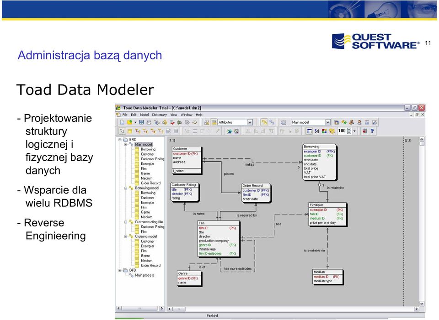Click the edit pencil icon at toolbar end
The image size is (439, 320).
[x=375, y=122]
